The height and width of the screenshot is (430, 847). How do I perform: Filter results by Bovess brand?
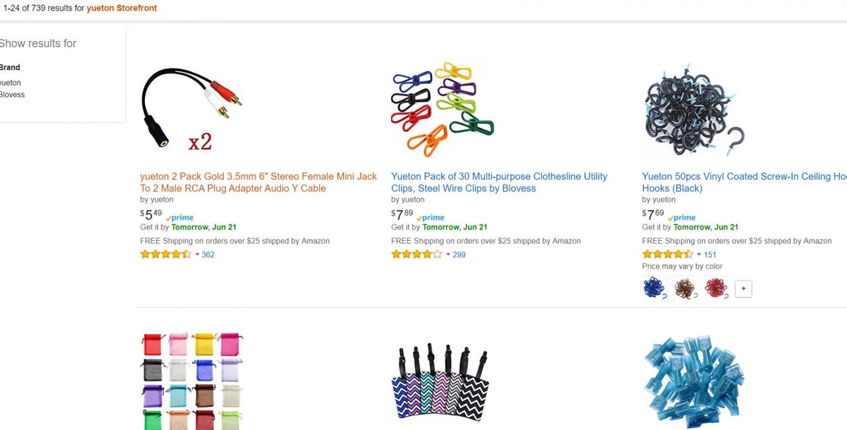[x=12, y=95]
